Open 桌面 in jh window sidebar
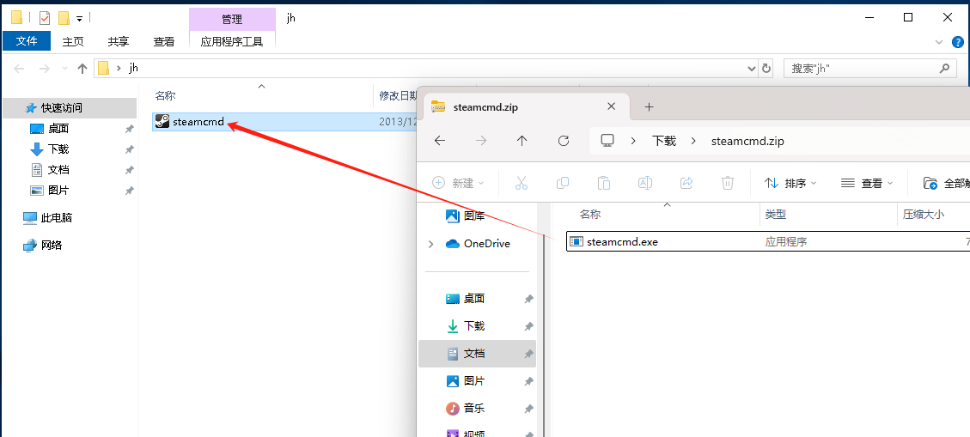Screen dimensions: 970x437 coord(58,129)
